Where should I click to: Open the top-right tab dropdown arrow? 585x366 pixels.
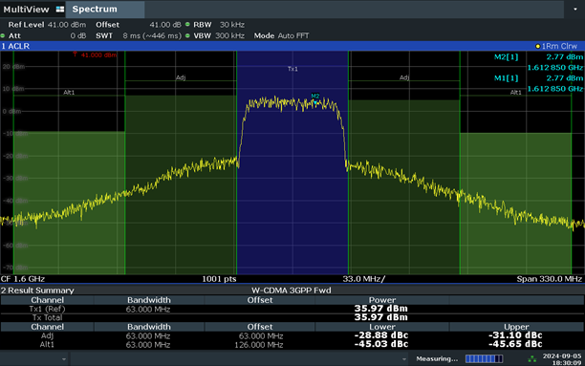574,9
